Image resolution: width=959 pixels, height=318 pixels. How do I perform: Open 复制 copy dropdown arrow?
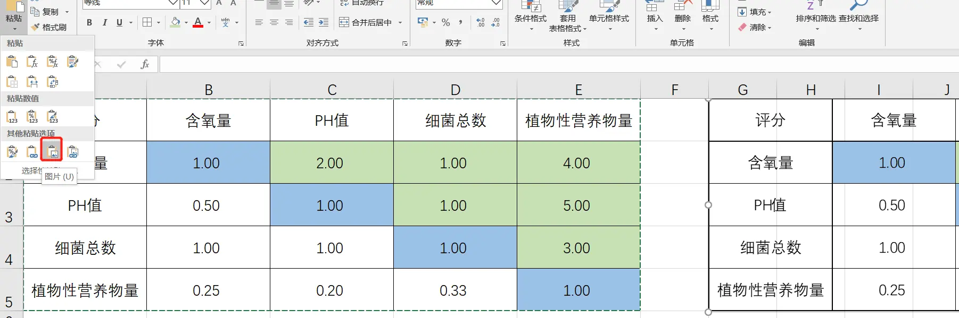click(x=67, y=12)
